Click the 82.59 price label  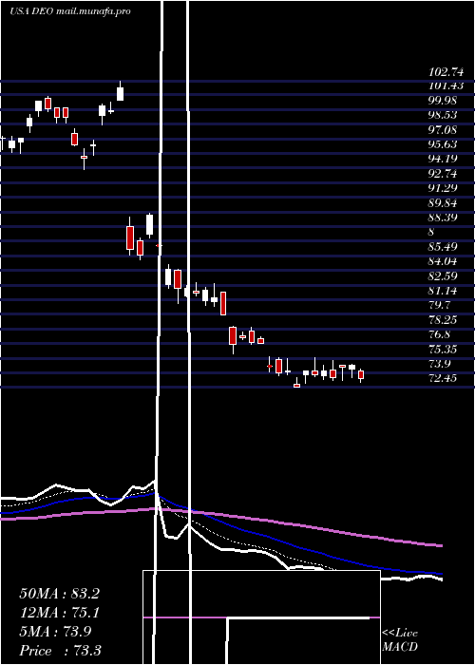click(x=443, y=276)
